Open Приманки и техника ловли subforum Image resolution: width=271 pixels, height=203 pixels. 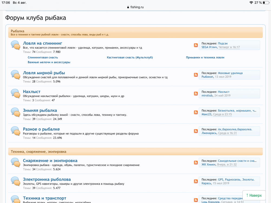pyautogui.click(x=205, y=57)
